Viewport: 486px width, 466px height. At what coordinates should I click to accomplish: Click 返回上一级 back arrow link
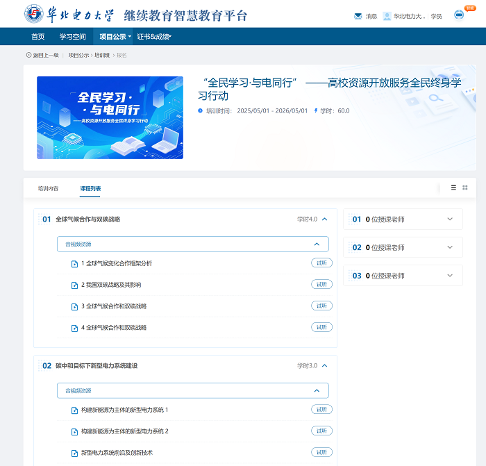click(x=42, y=55)
